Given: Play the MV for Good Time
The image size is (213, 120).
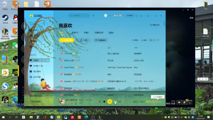Looking at the screenshot, I should [x=82, y=67].
